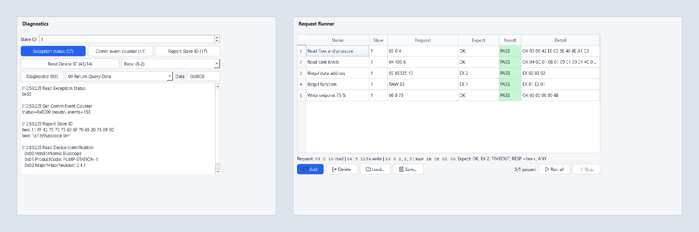Click the Data 0x0000 input field
This screenshot has width=699, height=232.
[203, 76]
